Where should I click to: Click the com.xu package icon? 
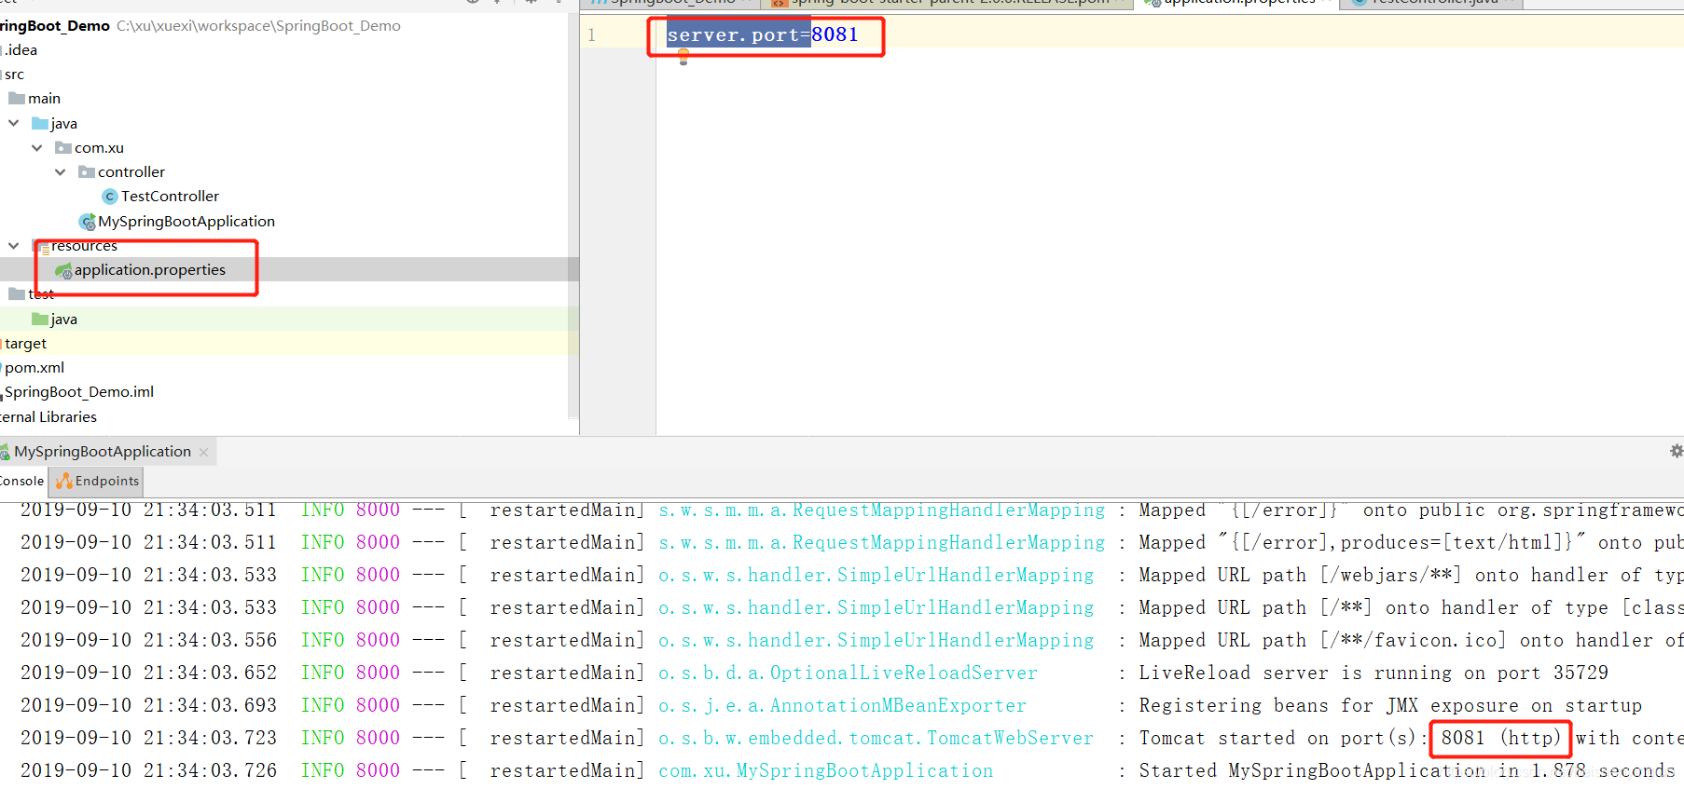tap(63, 147)
